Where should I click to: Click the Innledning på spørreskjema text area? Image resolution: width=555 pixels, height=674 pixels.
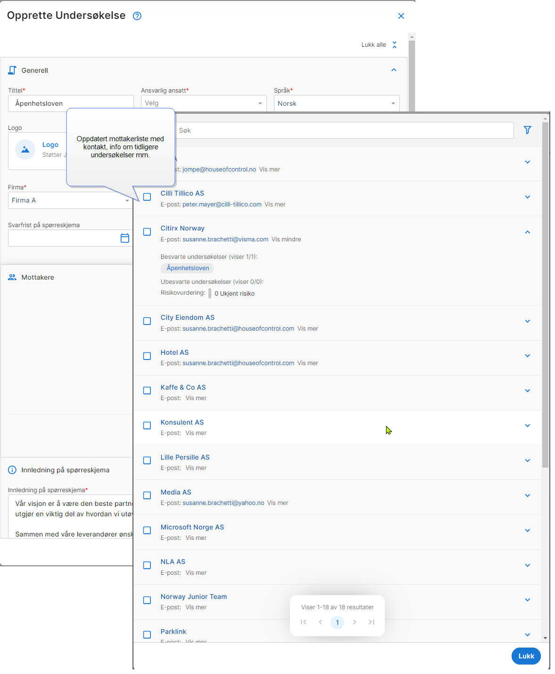(71, 517)
